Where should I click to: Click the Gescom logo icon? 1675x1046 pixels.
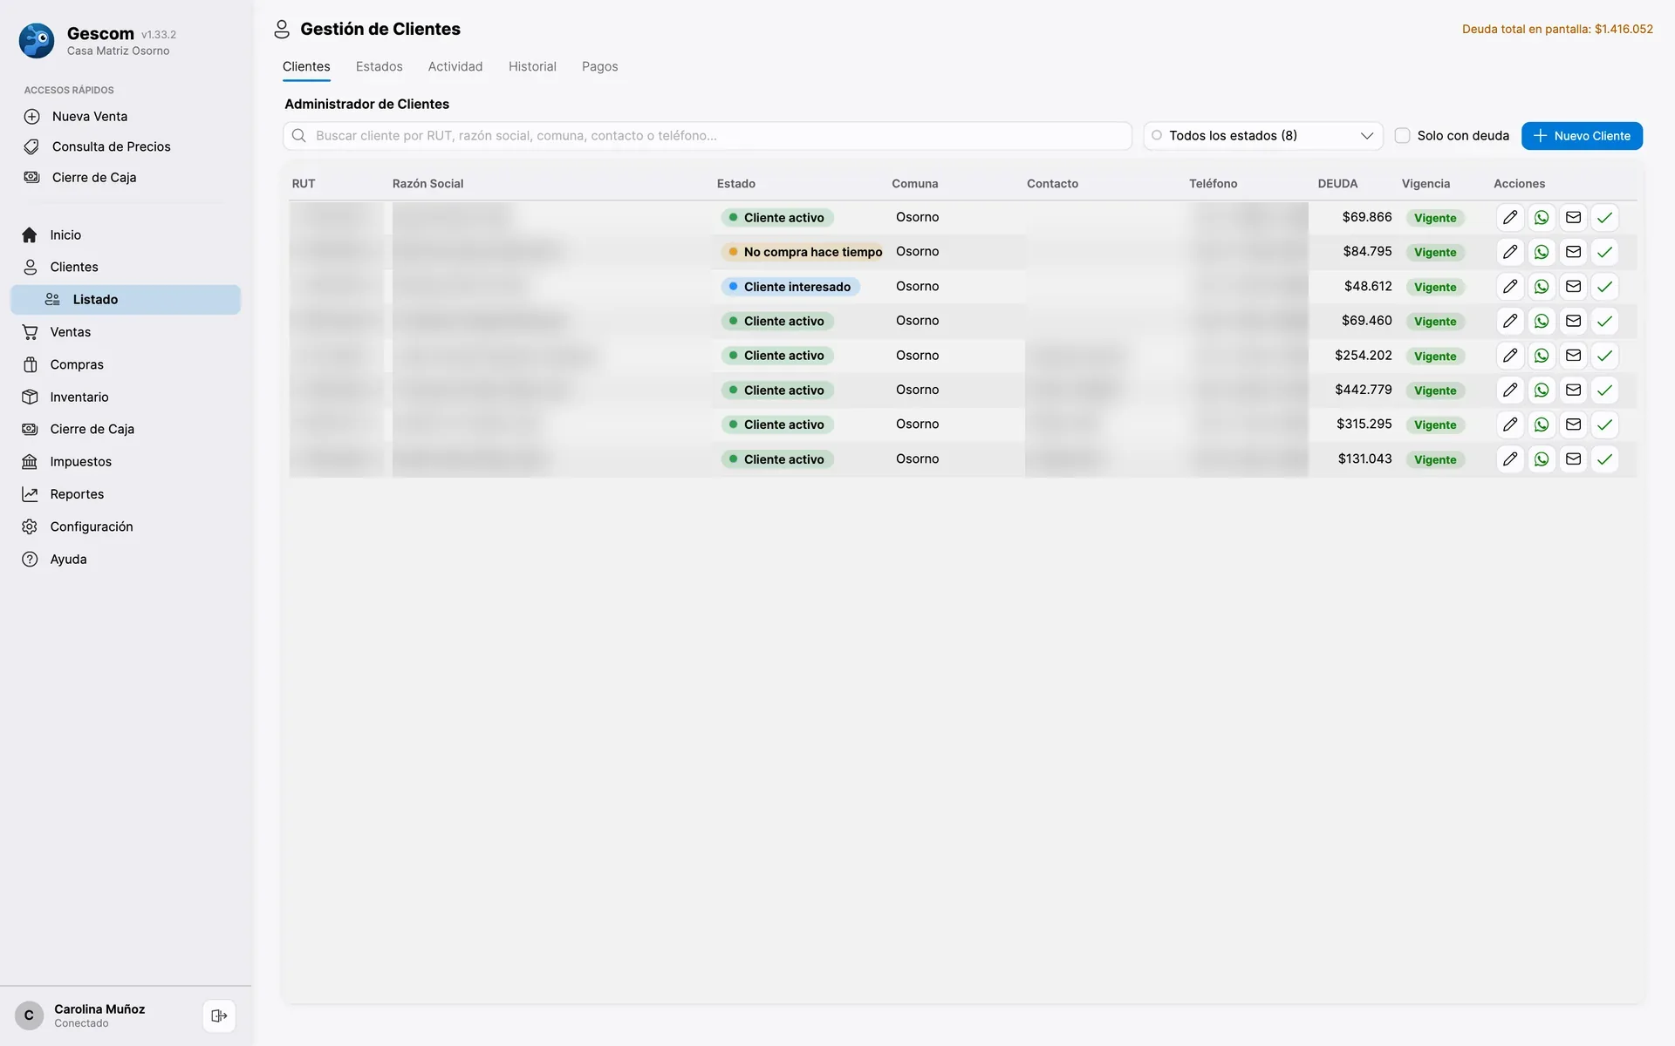(37, 41)
